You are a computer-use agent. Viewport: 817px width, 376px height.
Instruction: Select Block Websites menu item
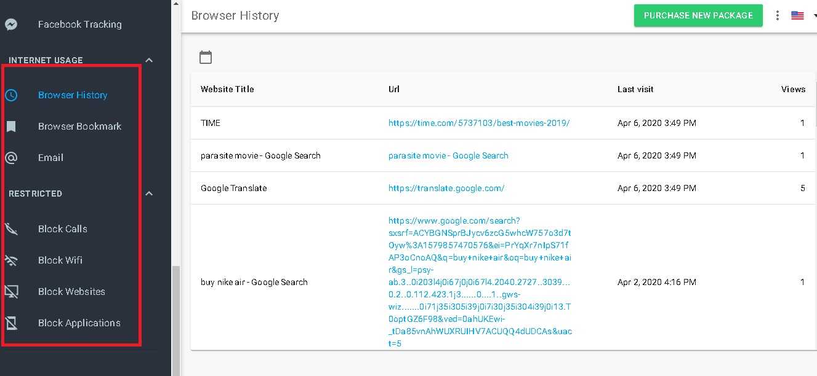coord(71,292)
